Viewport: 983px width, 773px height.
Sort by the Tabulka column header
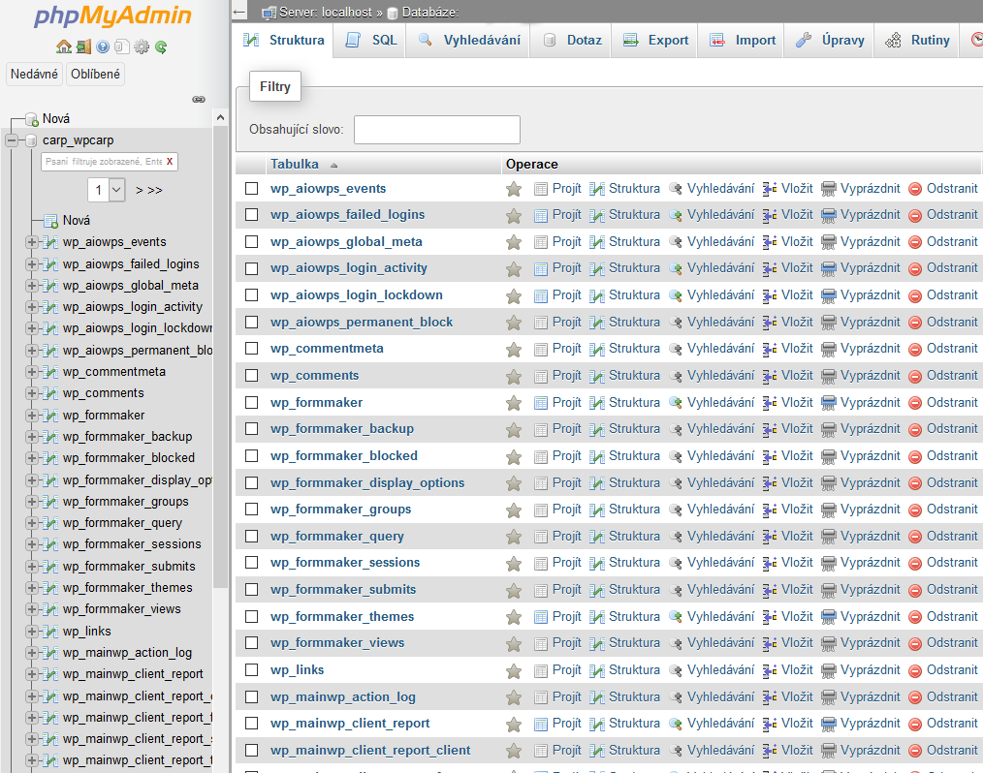tap(295, 164)
